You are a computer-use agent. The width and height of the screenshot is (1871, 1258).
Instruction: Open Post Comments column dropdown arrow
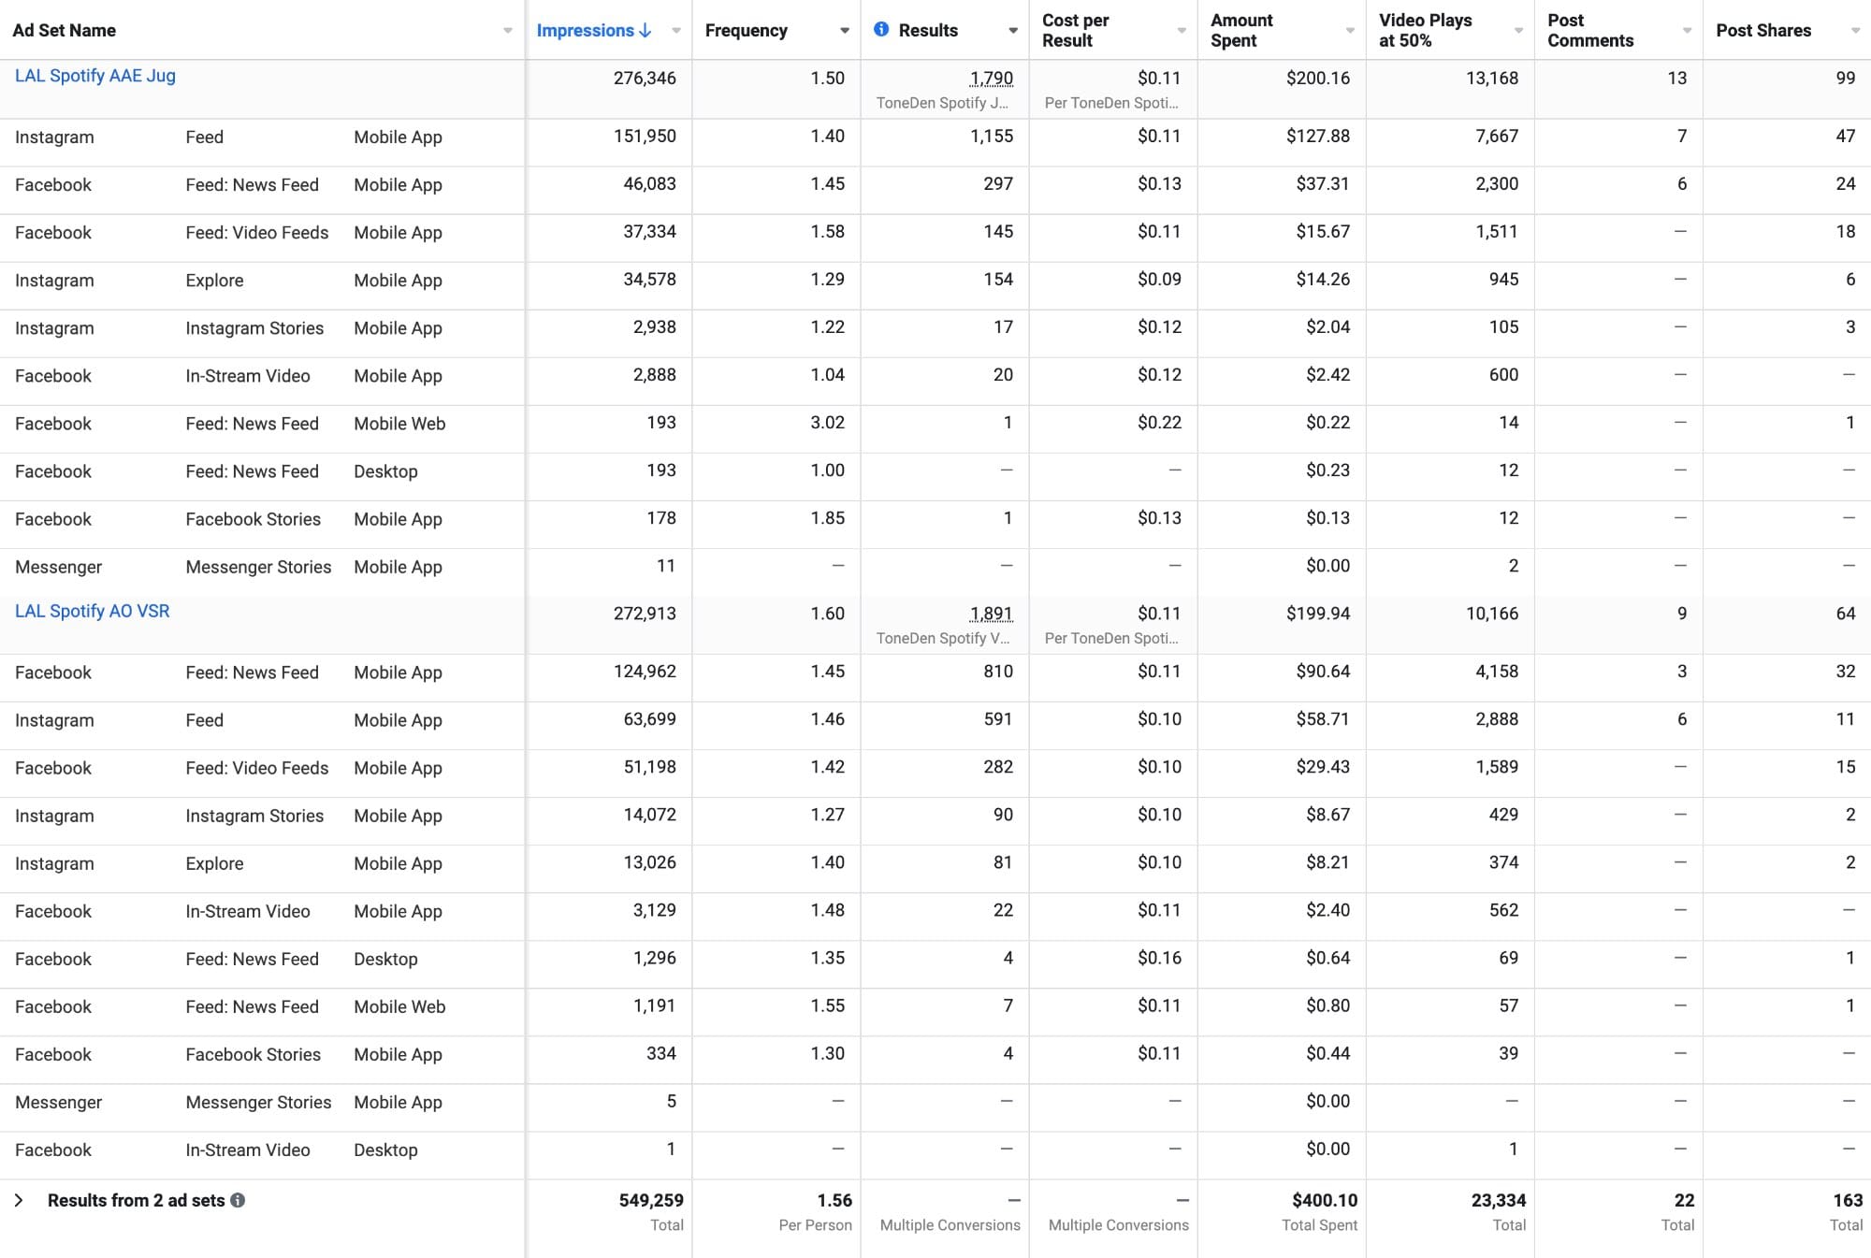1686,31
